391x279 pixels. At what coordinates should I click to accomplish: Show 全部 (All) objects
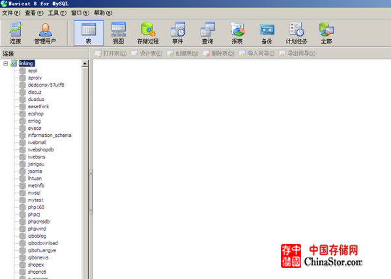326,33
